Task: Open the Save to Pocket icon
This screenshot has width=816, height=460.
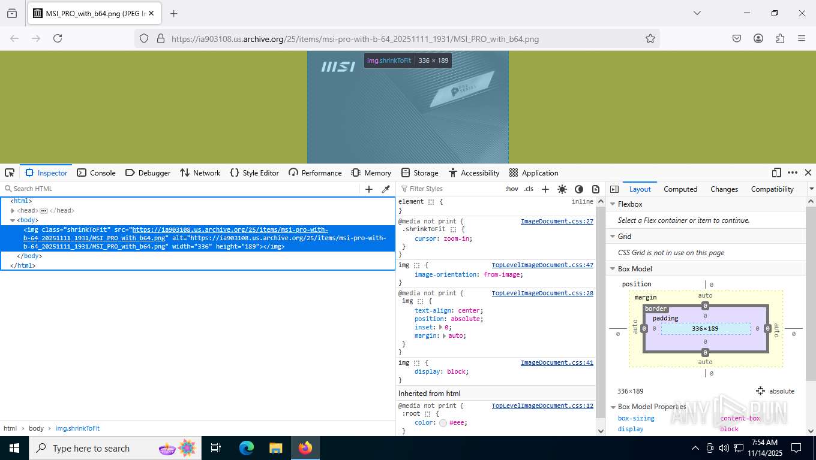Action: [x=737, y=38]
